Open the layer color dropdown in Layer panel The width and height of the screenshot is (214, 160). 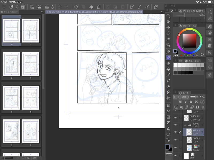(177, 97)
